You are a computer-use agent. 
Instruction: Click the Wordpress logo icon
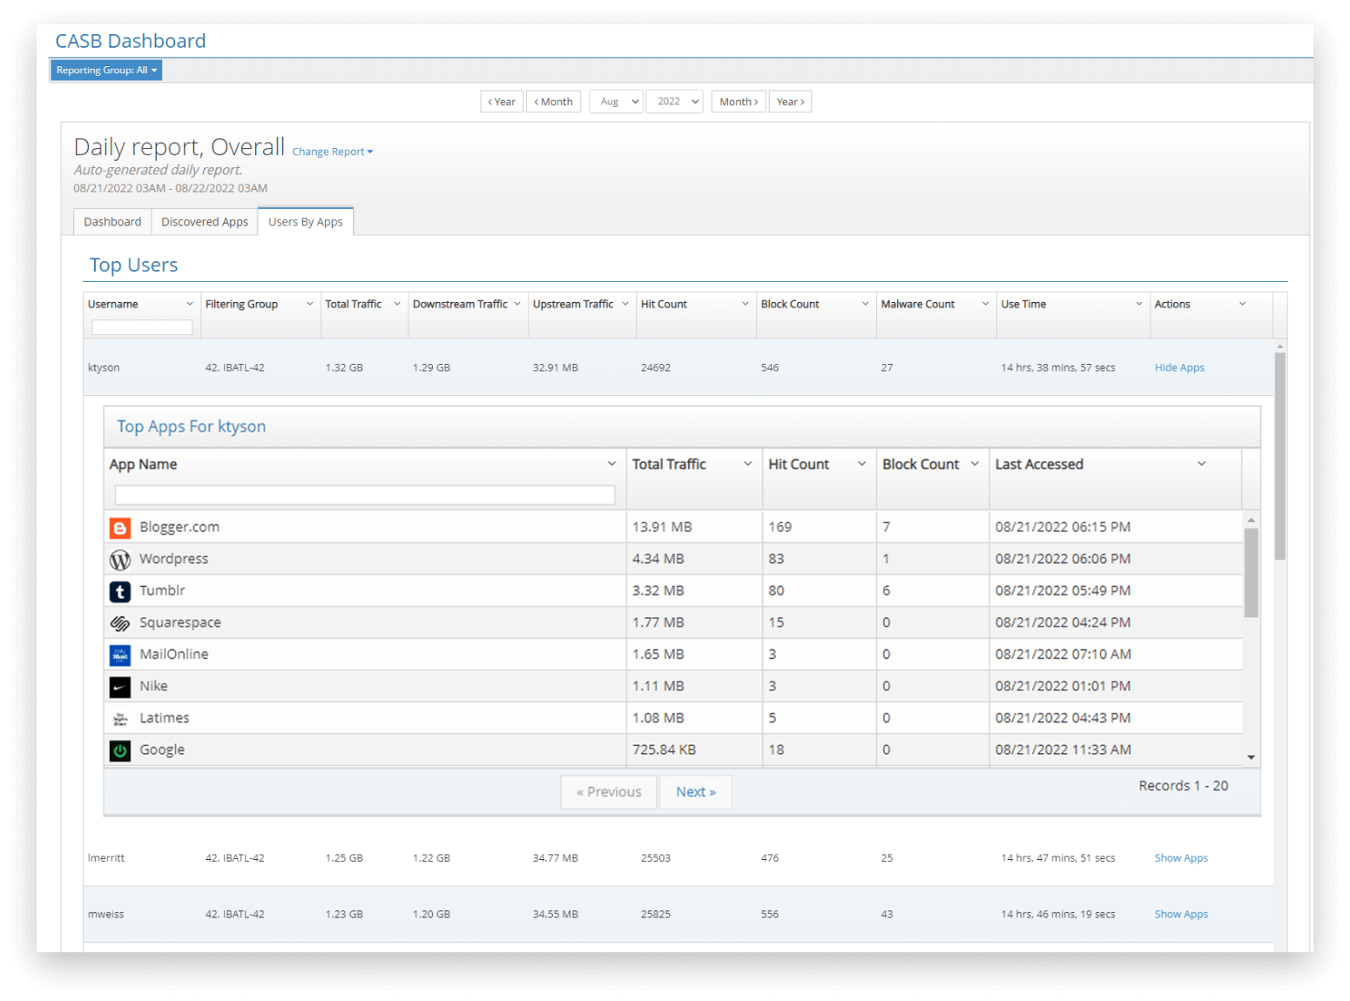click(120, 560)
